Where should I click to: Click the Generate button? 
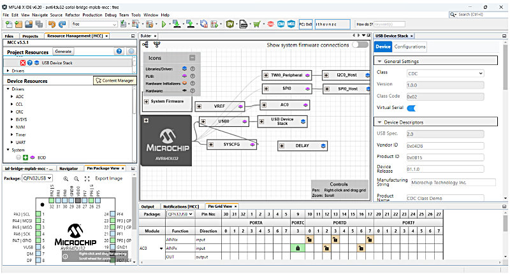(63, 51)
